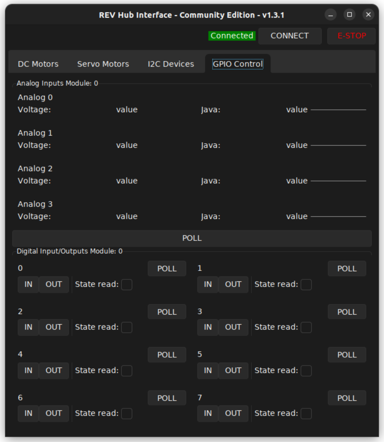Click the Analog 0 value bar
The height and width of the screenshot is (442, 384).
(338, 110)
